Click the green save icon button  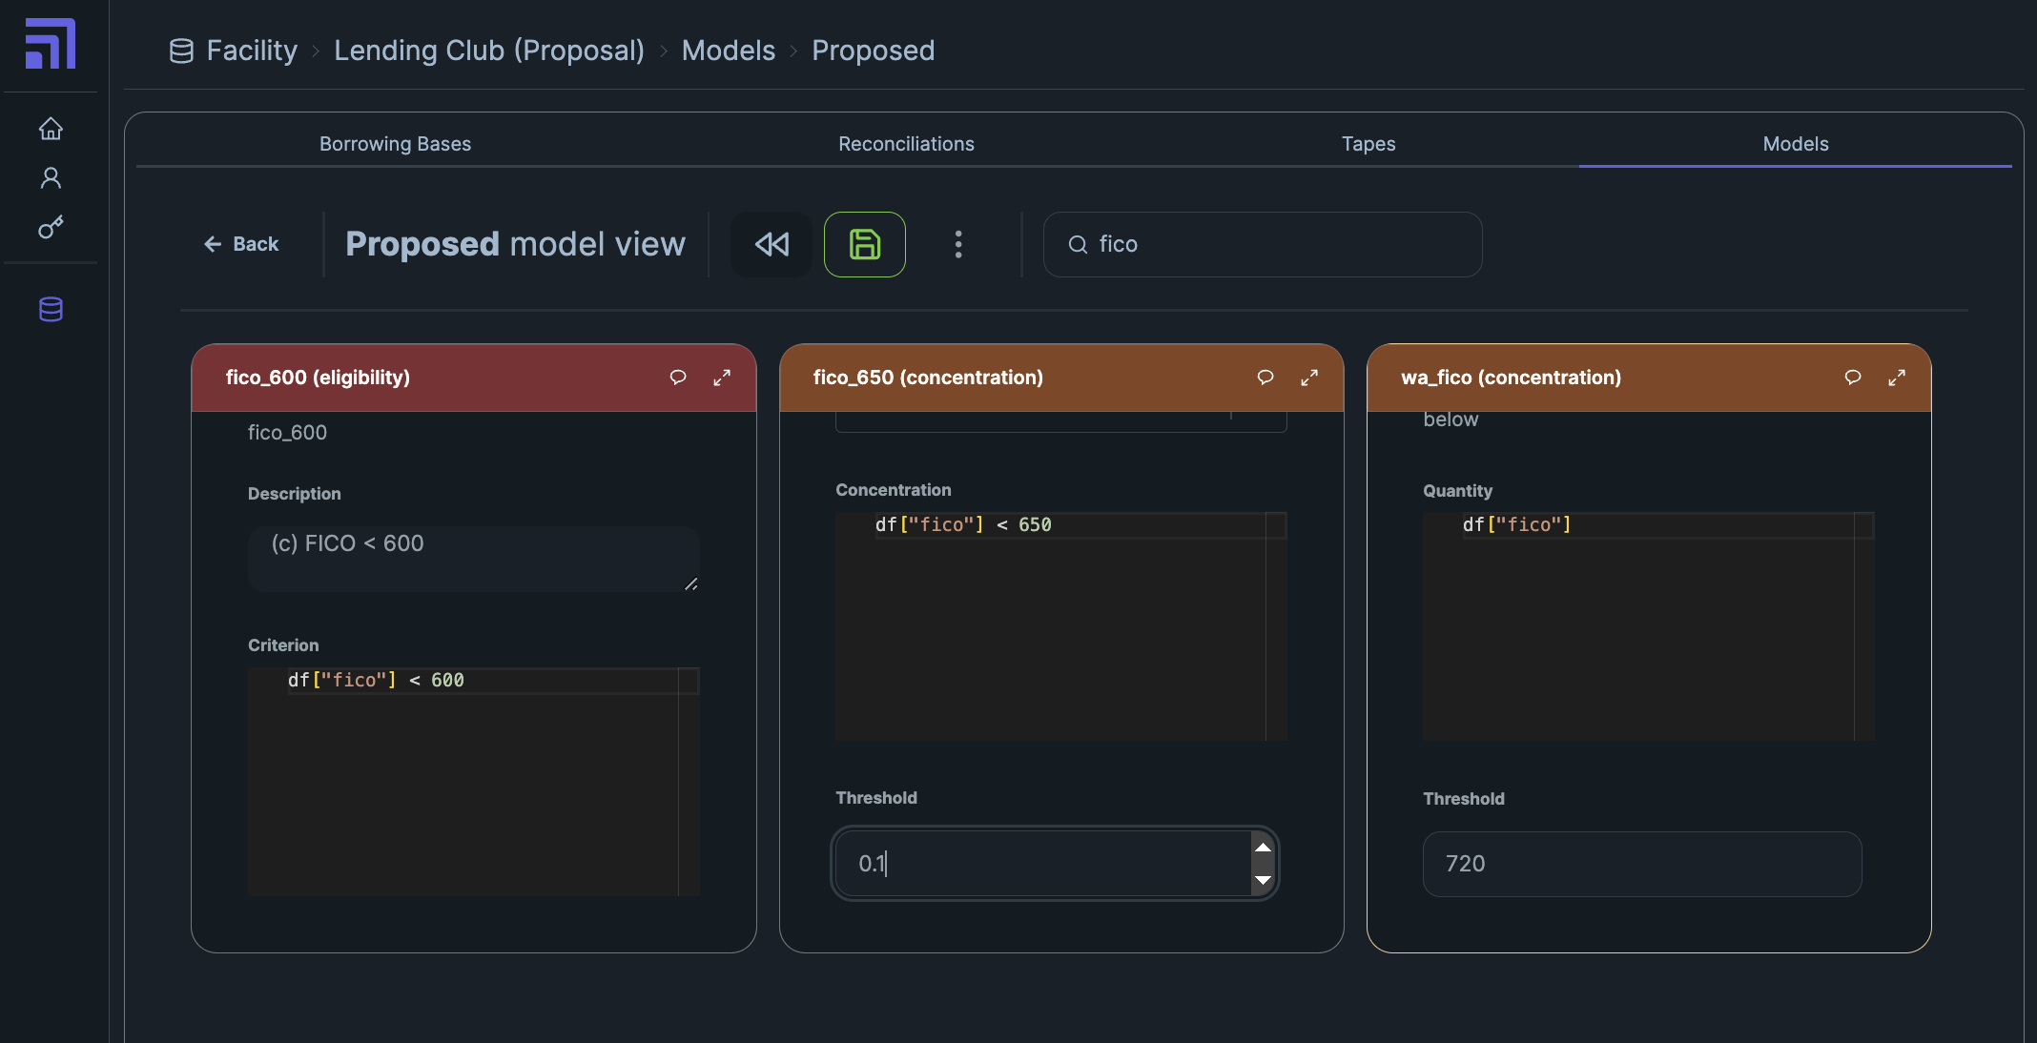tap(864, 245)
